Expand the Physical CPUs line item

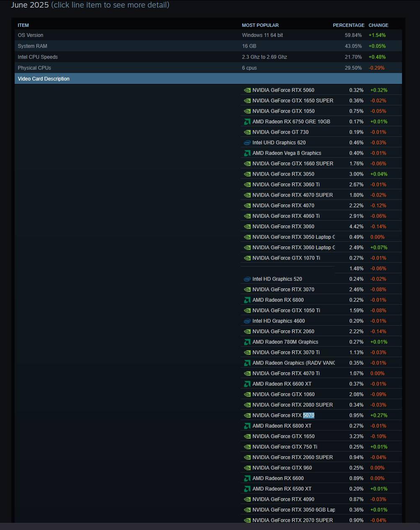[x=208, y=68]
